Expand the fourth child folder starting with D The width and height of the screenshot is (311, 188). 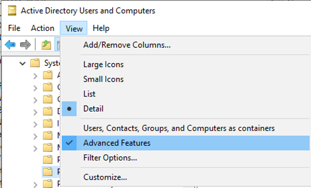point(35,112)
